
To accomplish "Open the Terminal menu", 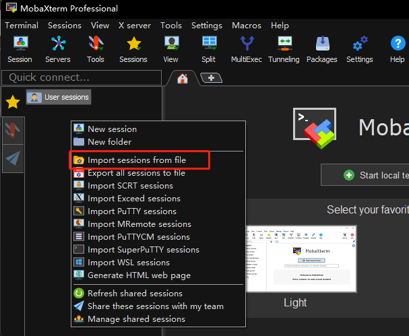I will (22, 26).
